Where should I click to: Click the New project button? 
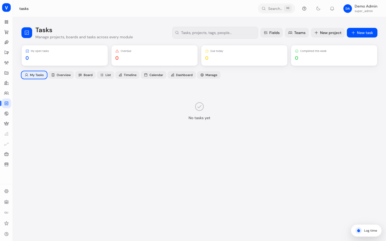coord(328,33)
